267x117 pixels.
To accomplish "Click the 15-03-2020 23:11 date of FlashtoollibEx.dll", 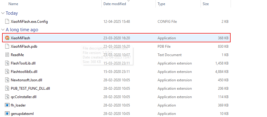I will [117, 72].
